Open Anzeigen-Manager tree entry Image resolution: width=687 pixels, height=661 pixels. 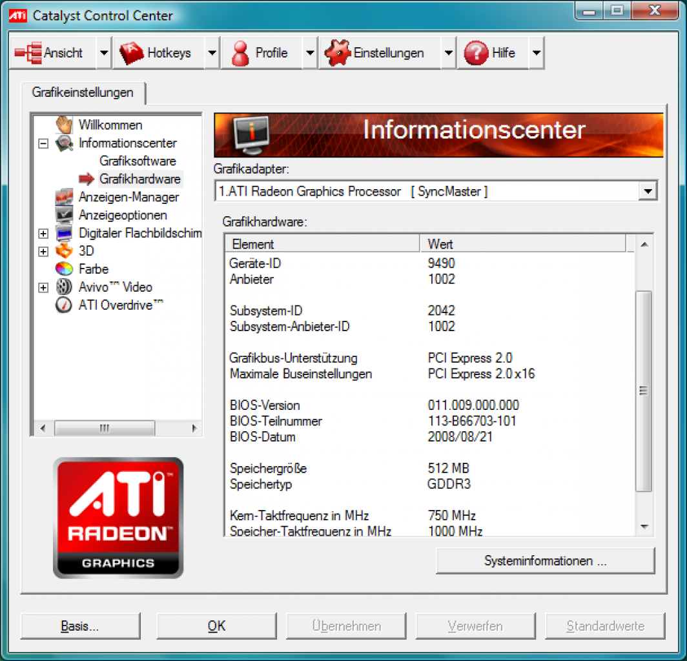pyautogui.click(x=128, y=197)
